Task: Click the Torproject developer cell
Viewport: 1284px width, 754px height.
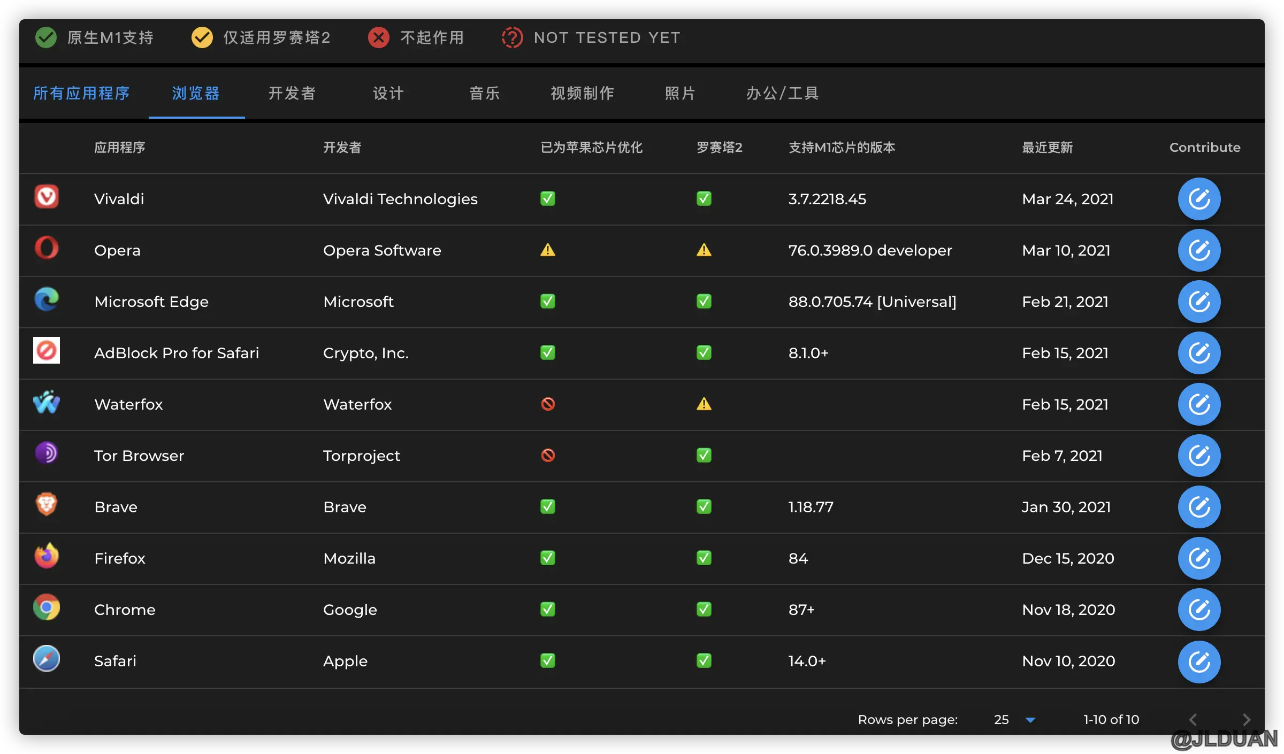Action: (x=362, y=456)
